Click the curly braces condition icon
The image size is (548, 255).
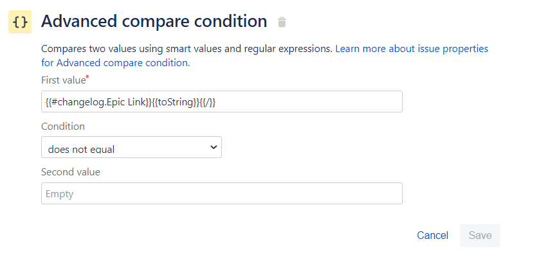[20, 22]
